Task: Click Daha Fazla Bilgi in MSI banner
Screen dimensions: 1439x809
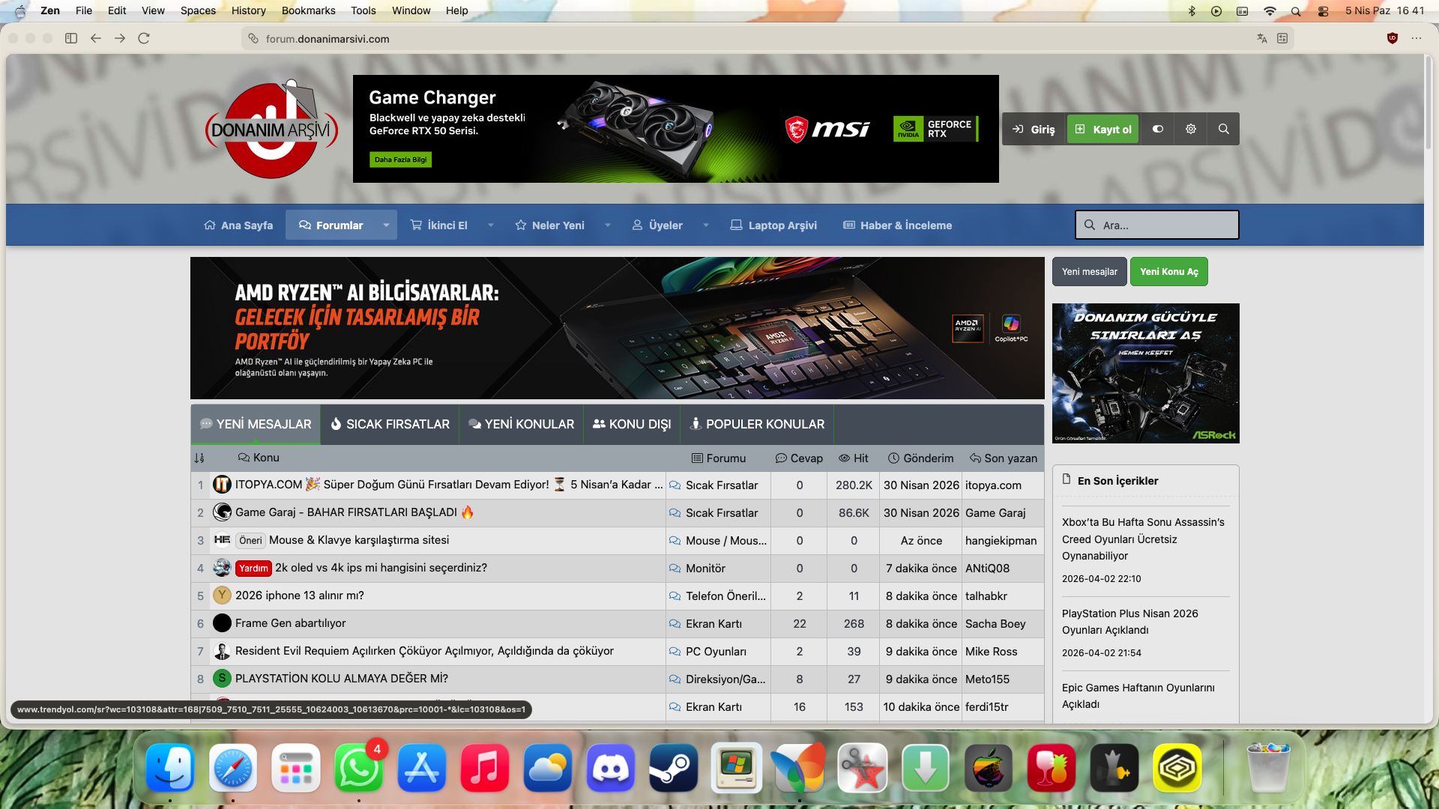Action: 401,160
